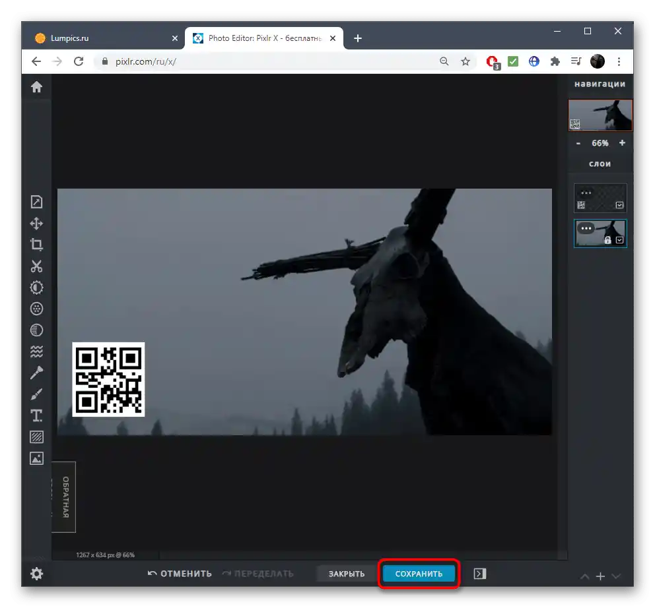655x608 pixels.
Task: Select the Draw brush tool
Action: (x=36, y=394)
